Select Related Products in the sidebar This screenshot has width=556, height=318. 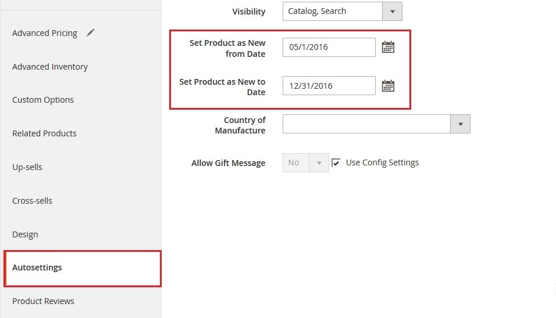point(44,133)
